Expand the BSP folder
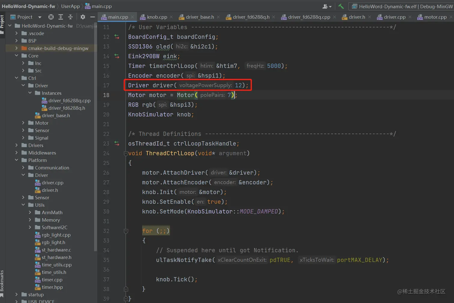 click(x=17, y=41)
